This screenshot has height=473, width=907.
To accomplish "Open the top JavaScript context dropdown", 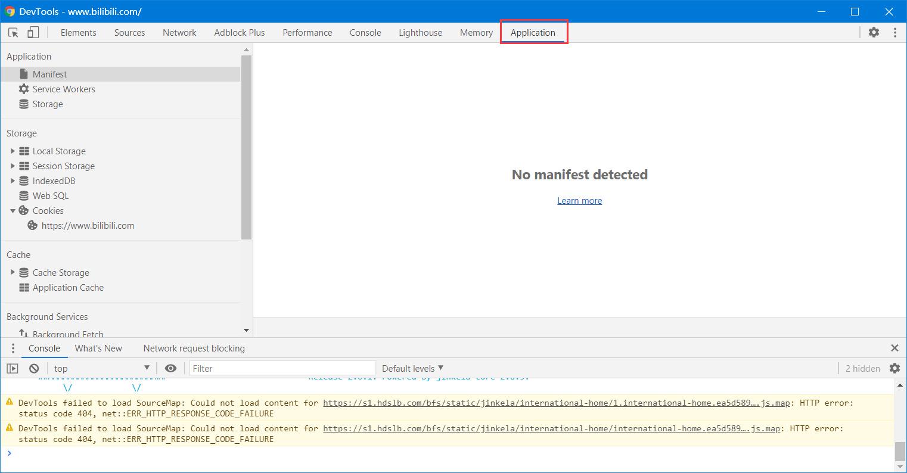I will [101, 368].
